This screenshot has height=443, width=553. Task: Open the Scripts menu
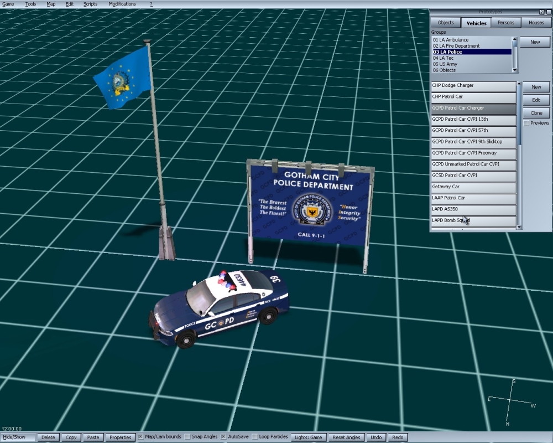coord(90,4)
